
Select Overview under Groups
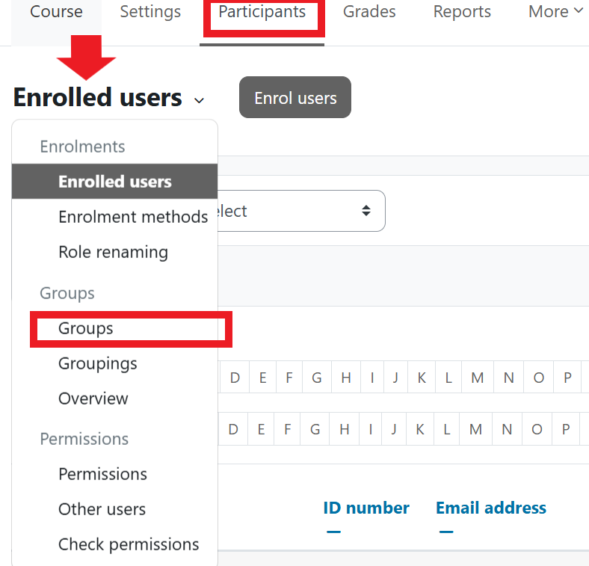click(93, 399)
